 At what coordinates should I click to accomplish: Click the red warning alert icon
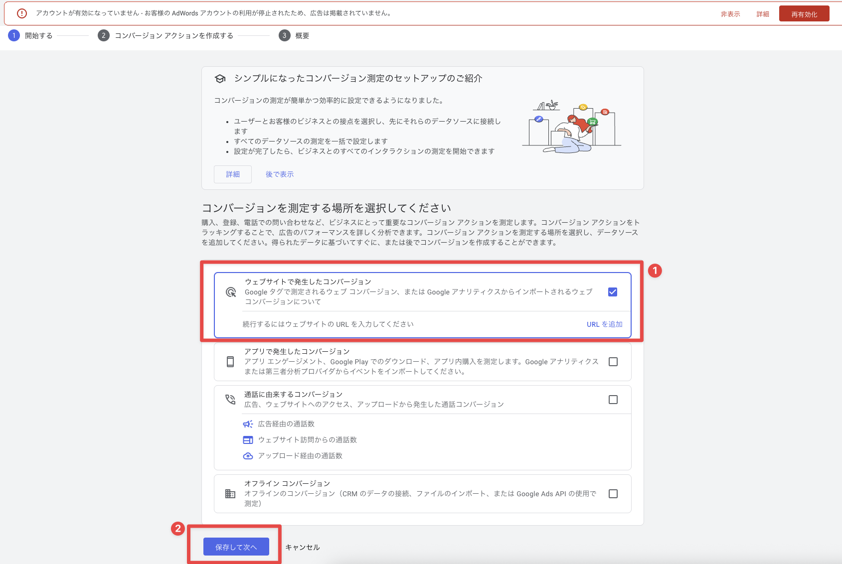(x=22, y=13)
